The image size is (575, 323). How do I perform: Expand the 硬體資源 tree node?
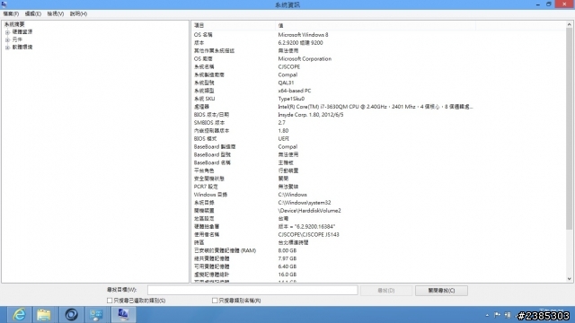point(7,32)
